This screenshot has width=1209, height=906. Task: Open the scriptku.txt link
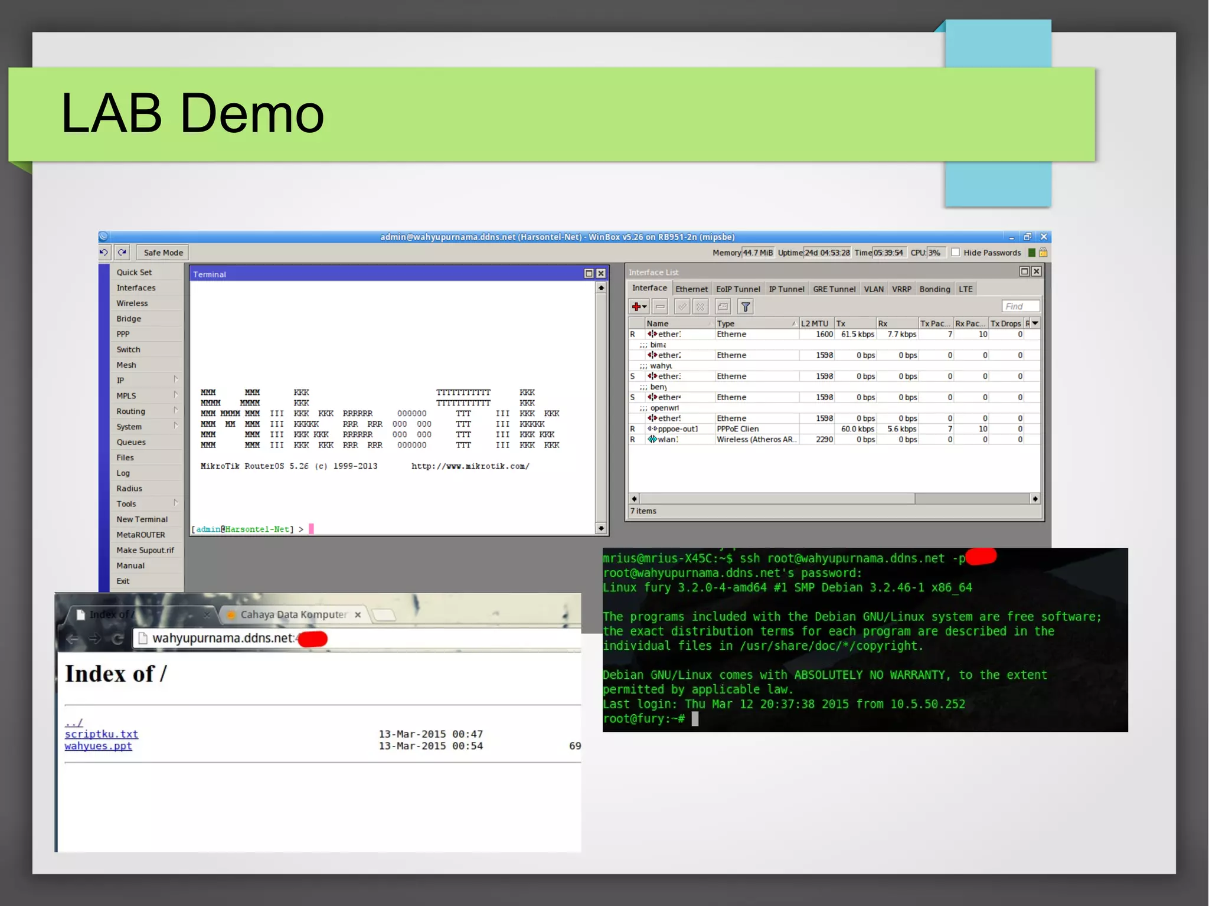point(102,734)
